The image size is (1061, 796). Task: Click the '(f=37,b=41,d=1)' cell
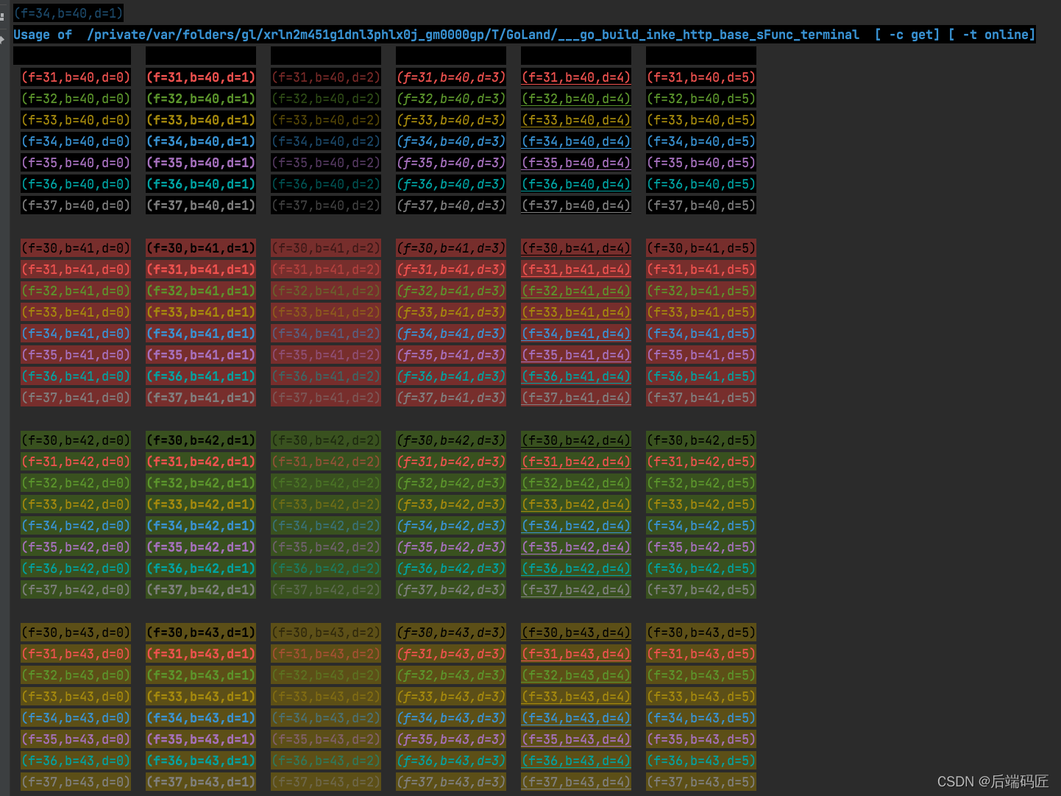pos(201,398)
